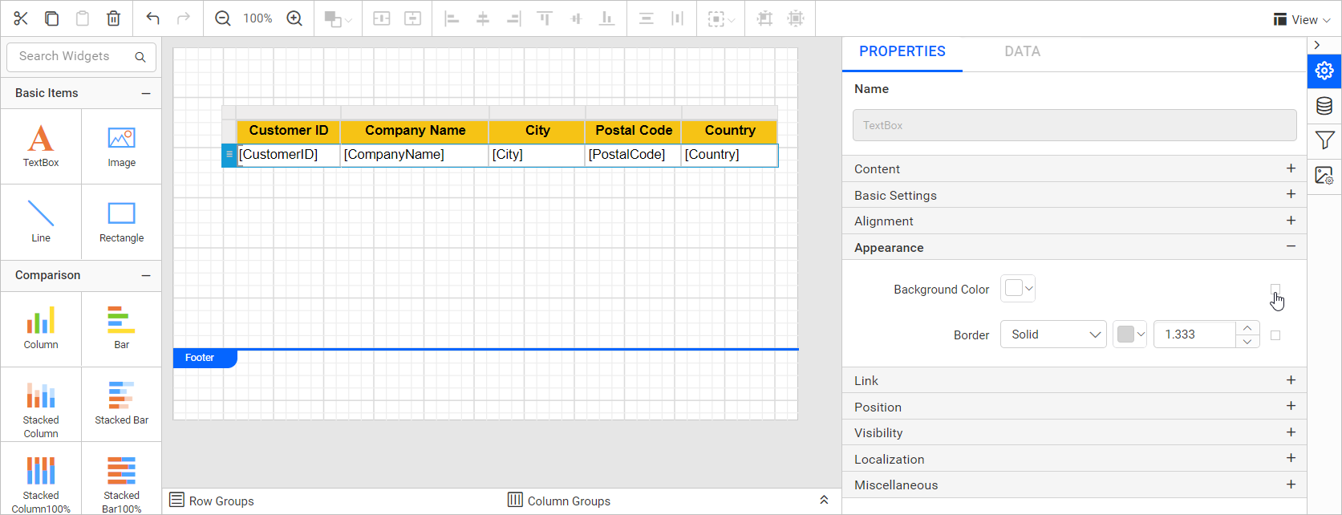The width and height of the screenshot is (1342, 515).
Task: Select the Stacked Bar chart widget
Action: click(x=122, y=404)
